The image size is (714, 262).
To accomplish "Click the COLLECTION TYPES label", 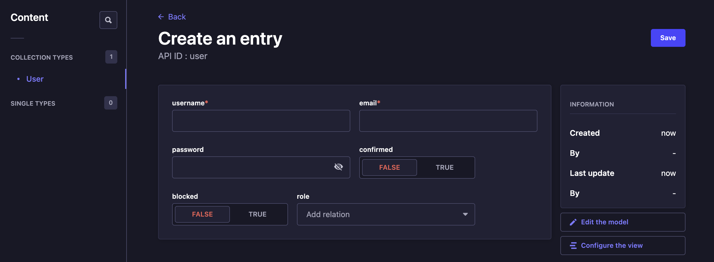I will (42, 57).
